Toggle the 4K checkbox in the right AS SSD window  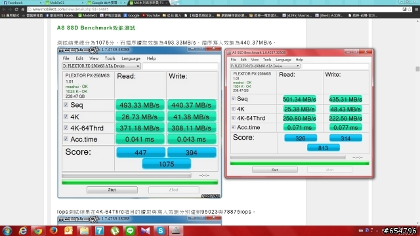(234, 109)
